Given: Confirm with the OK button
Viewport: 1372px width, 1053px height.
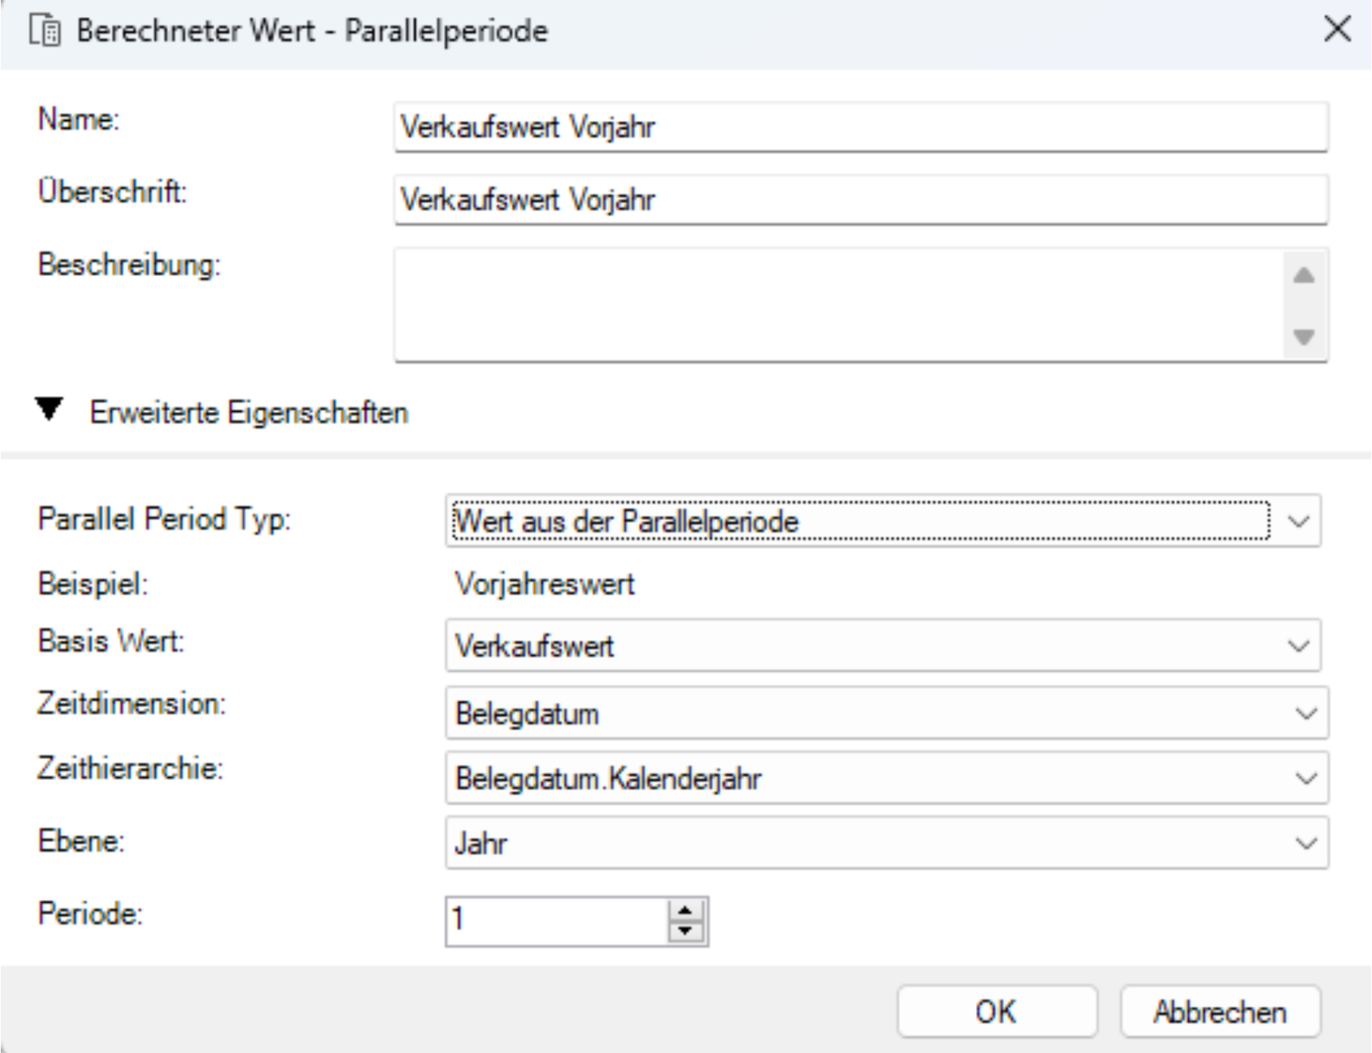Looking at the screenshot, I should pos(996,1011).
